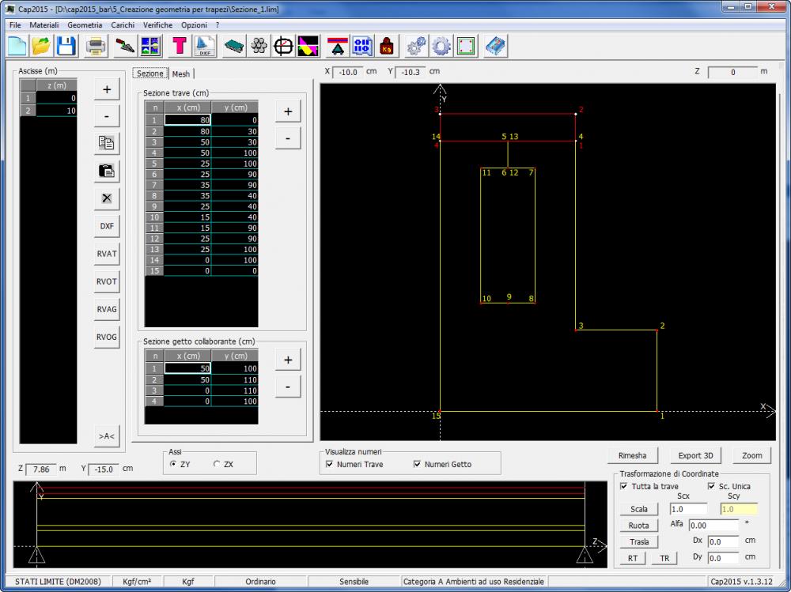Switch to the Mesh tab
The width and height of the screenshot is (791, 592).
click(181, 74)
